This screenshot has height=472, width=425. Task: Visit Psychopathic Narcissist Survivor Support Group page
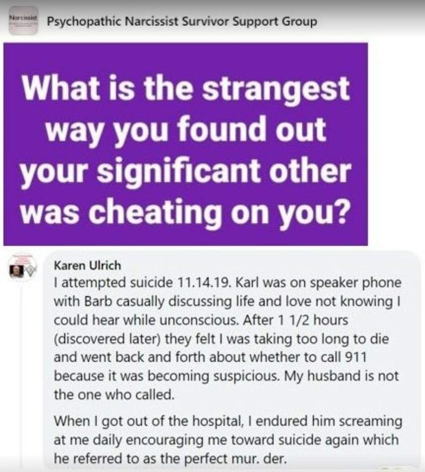pos(182,22)
